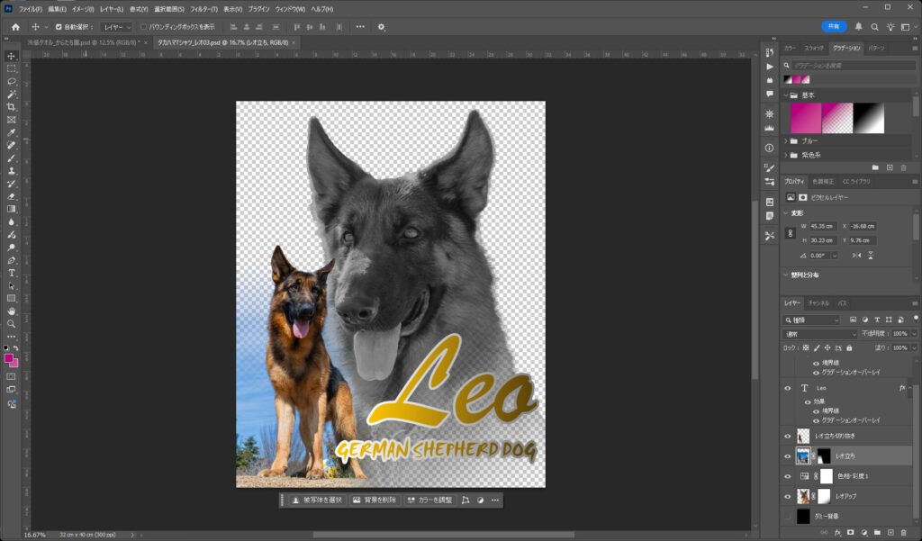Enable バウンディングボックスを表示 checkbox
This screenshot has height=541, width=922.
pos(144,27)
